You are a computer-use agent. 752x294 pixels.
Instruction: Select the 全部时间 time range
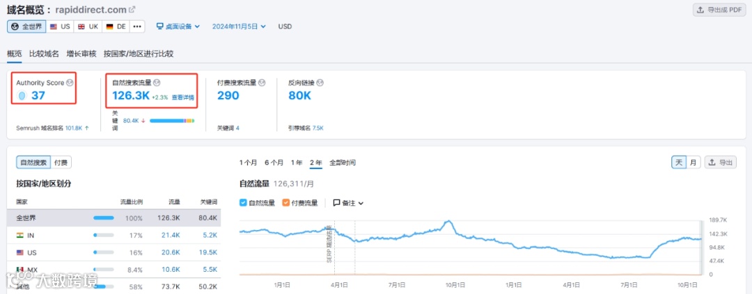click(343, 163)
